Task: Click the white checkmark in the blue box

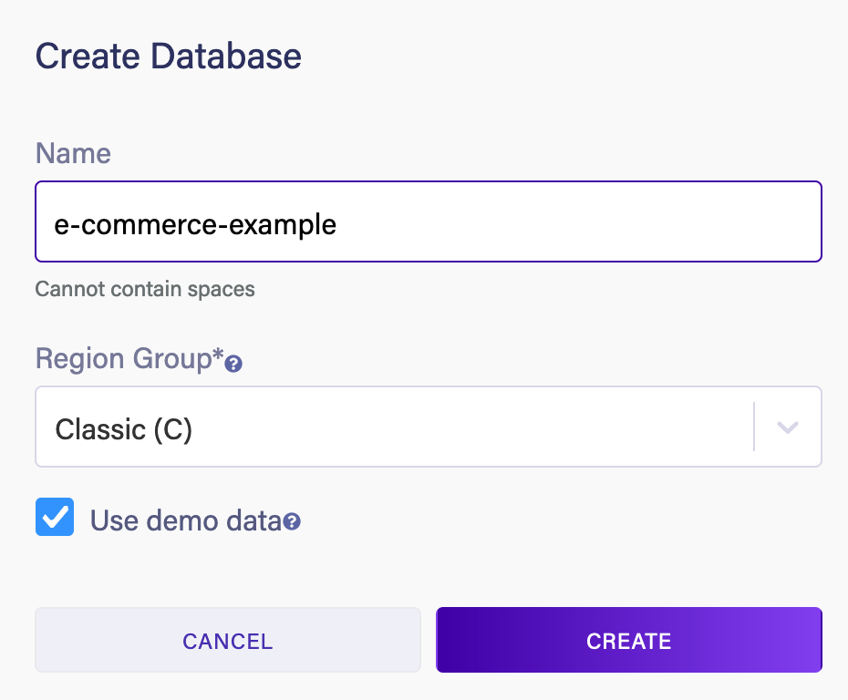Action: [x=56, y=518]
